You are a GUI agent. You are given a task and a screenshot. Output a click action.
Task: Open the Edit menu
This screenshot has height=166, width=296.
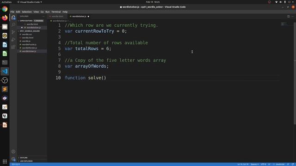tap(18, 12)
